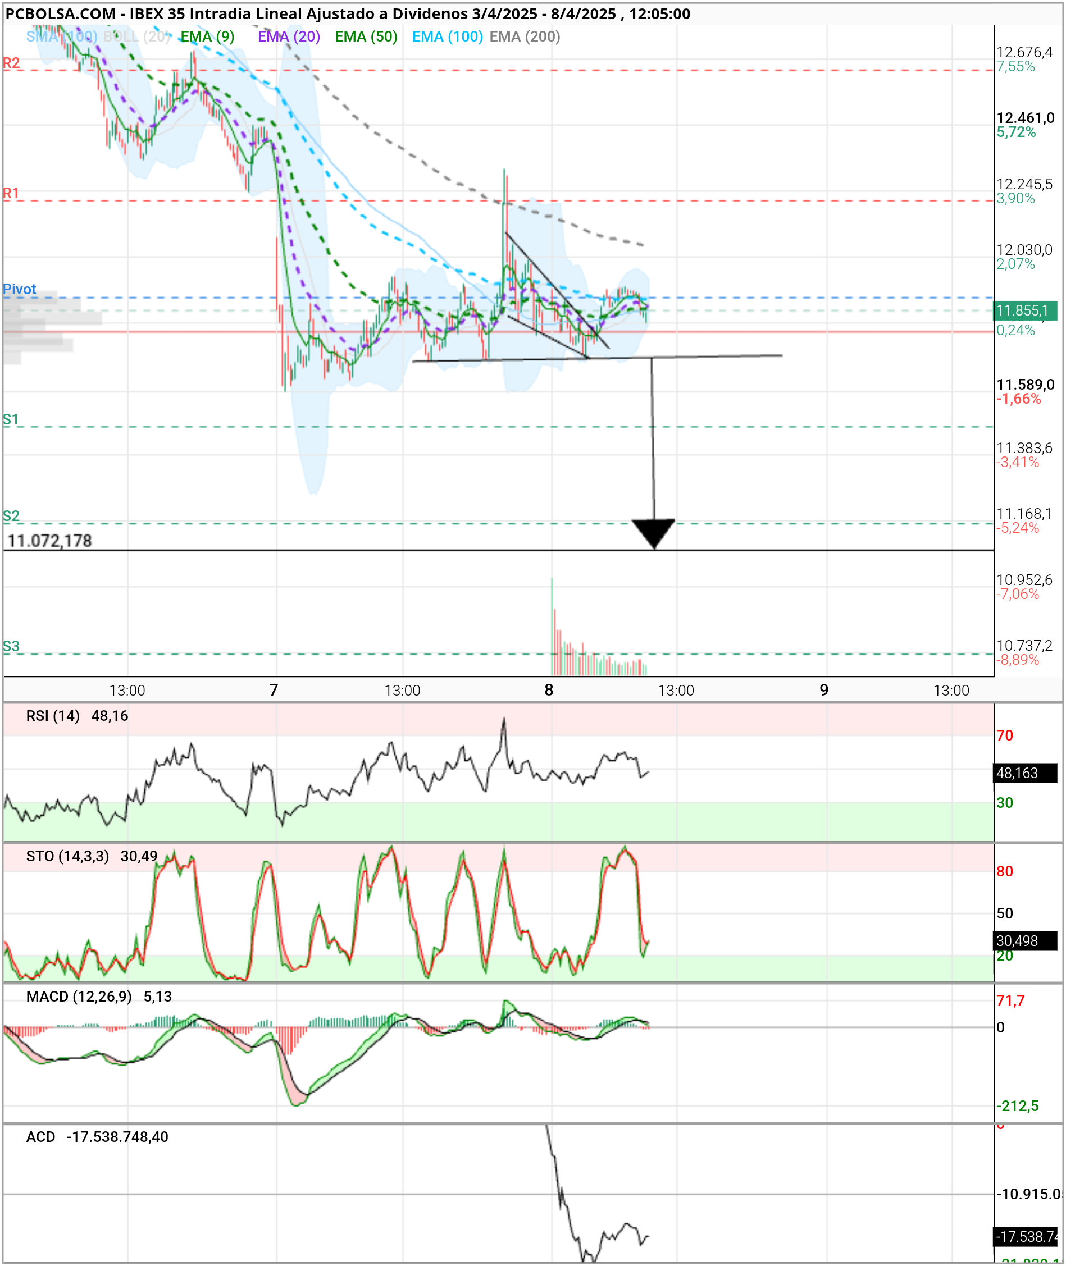Click the 2,07% axis percentage

[x=1016, y=264]
